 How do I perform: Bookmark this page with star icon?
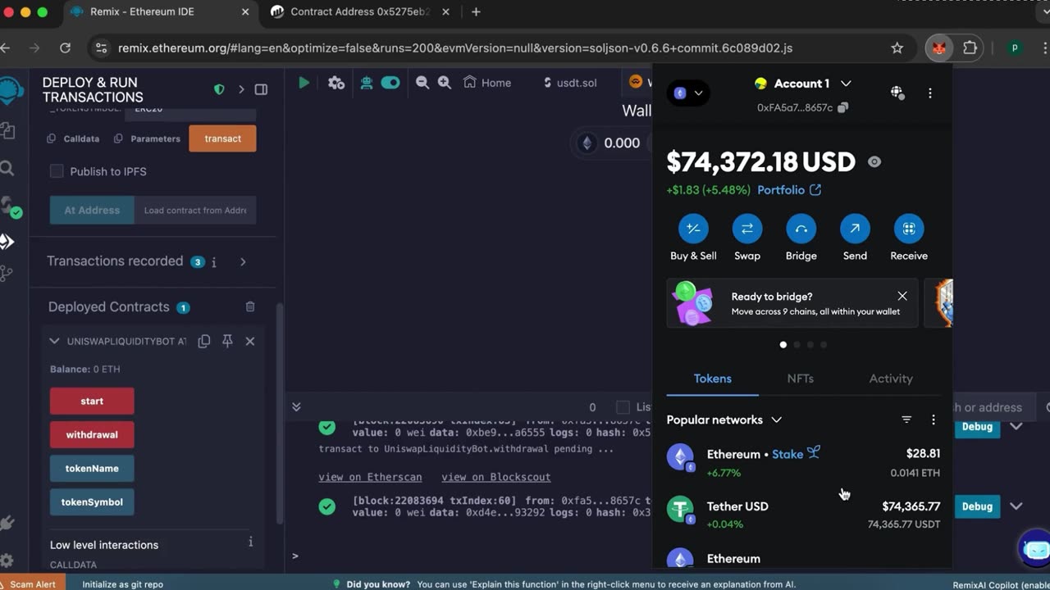(x=897, y=48)
